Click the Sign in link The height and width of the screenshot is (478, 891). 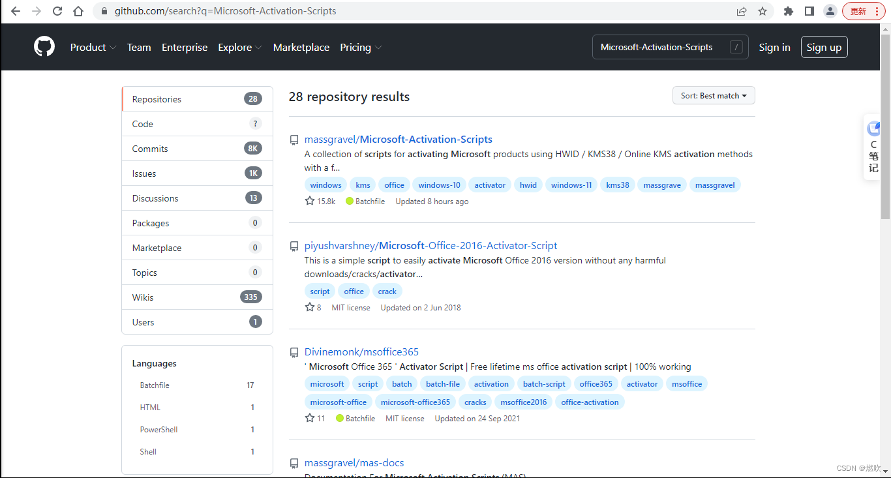point(774,47)
